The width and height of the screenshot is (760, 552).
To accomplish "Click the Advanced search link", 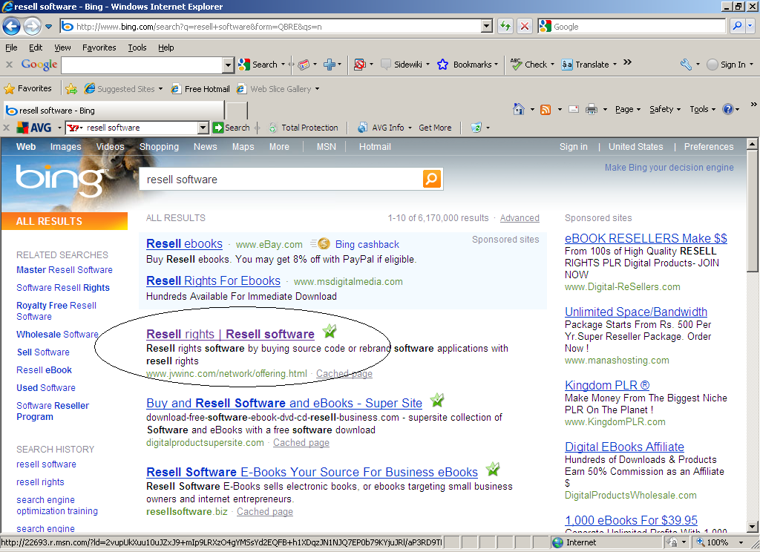I will pos(520,218).
